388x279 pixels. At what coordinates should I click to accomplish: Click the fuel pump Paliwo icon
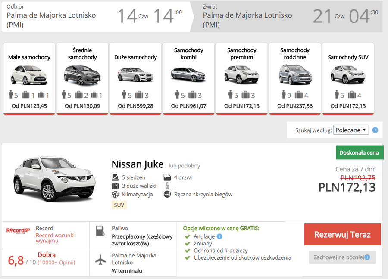coord(100,231)
